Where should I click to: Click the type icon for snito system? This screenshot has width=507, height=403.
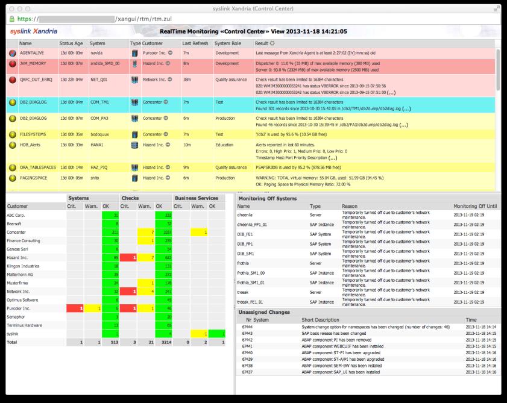point(135,178)
